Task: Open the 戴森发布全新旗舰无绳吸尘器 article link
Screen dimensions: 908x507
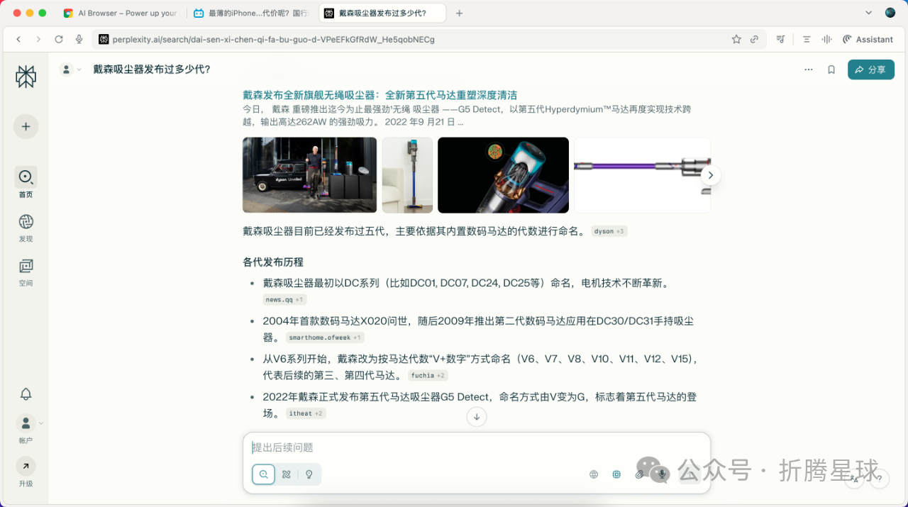Action: coord(380,95)
